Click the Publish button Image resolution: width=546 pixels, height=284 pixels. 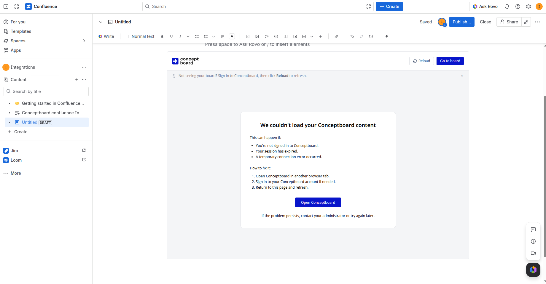coord(461,22)
